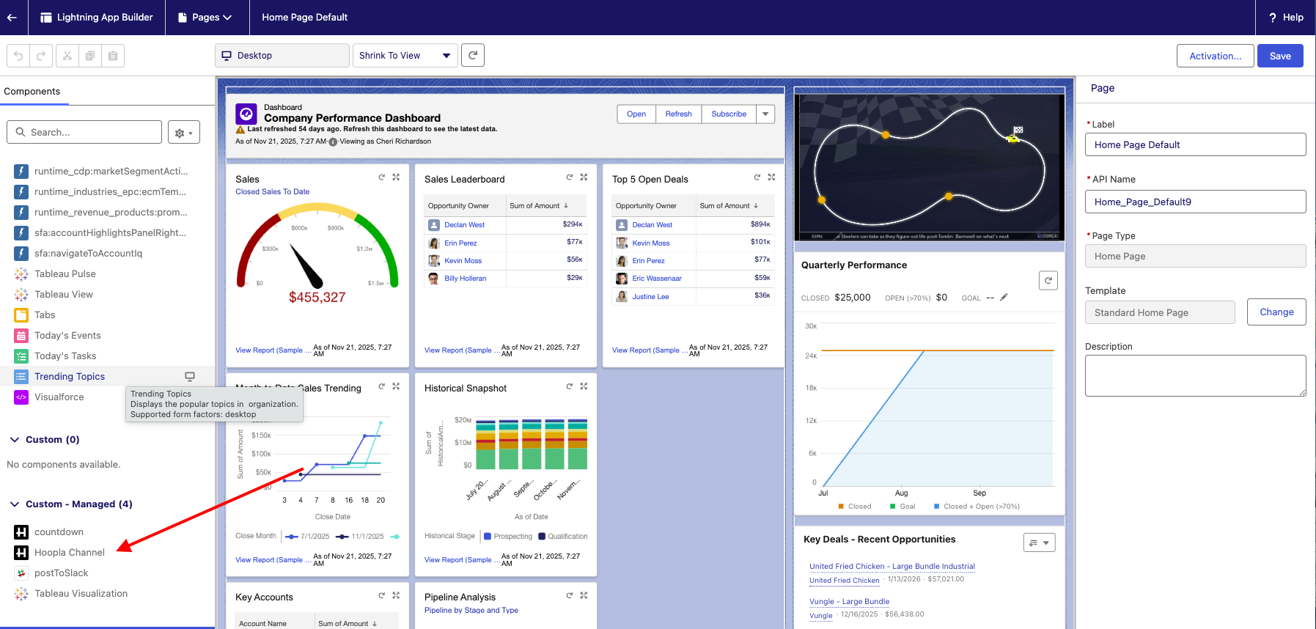The image size is (1316, 629).
Task: Select the Components tab
Action: [32, 92]
